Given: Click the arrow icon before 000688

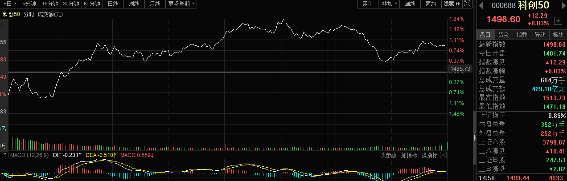Looking at the screenshot, I should click(481, 5).
